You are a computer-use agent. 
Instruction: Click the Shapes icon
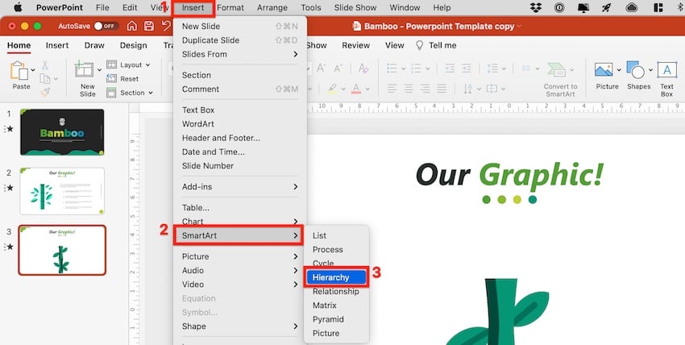pos(638,75)
